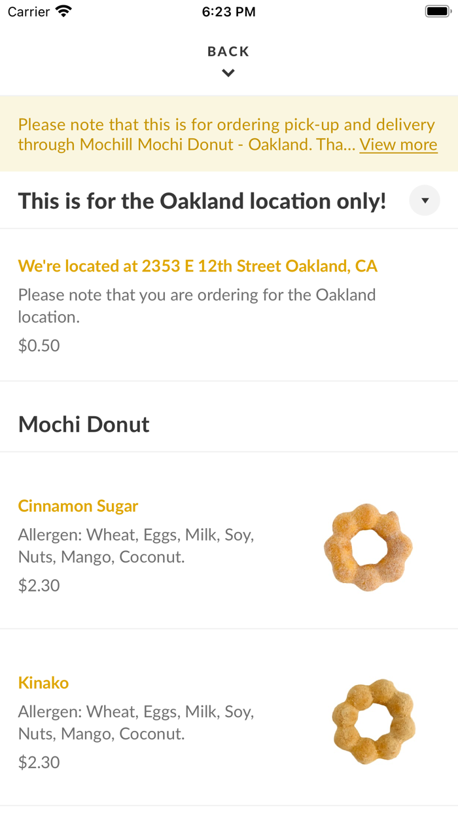458x814 pixels.
Task: Tap the downward chevron below BACK
Action: (x=228, y=73)
